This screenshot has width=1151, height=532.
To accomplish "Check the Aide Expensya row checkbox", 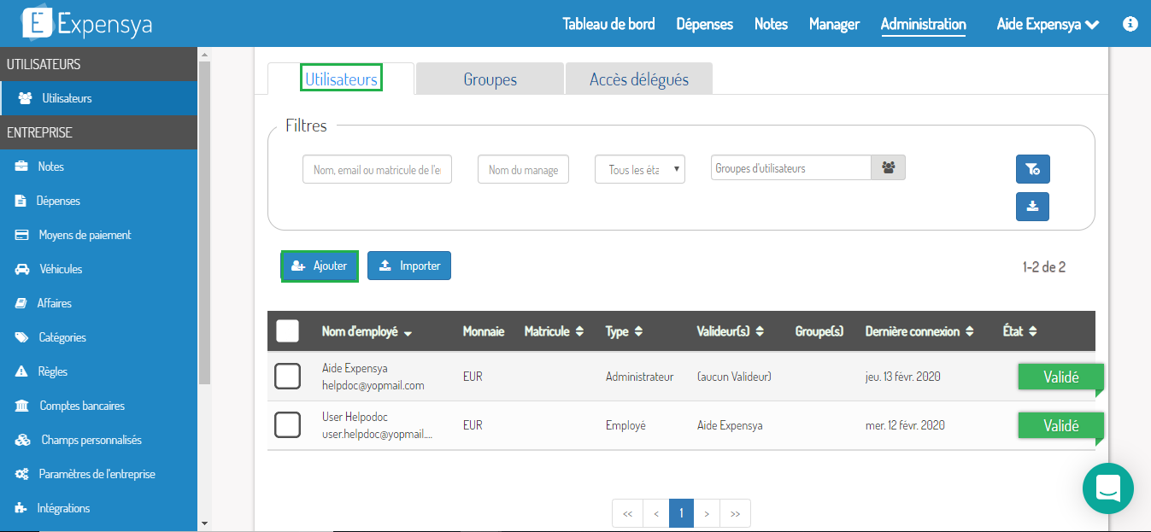I will tap(288, 376).
